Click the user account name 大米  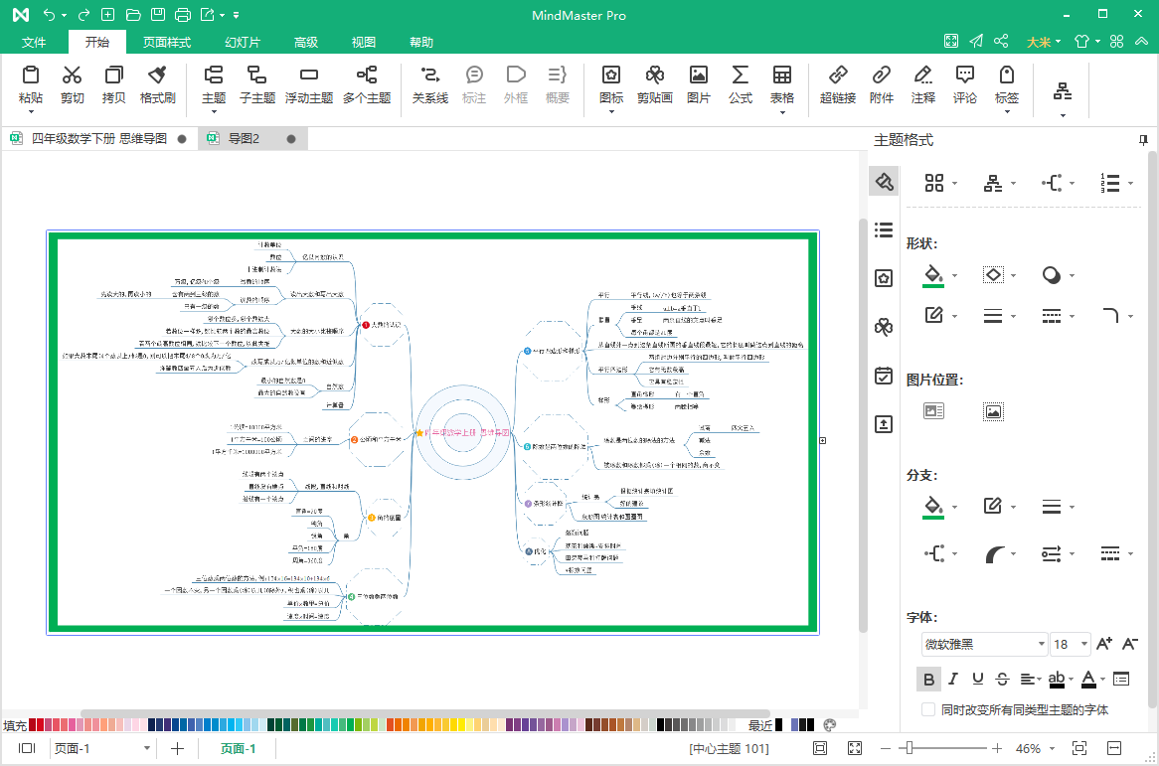click(1039, 42)
